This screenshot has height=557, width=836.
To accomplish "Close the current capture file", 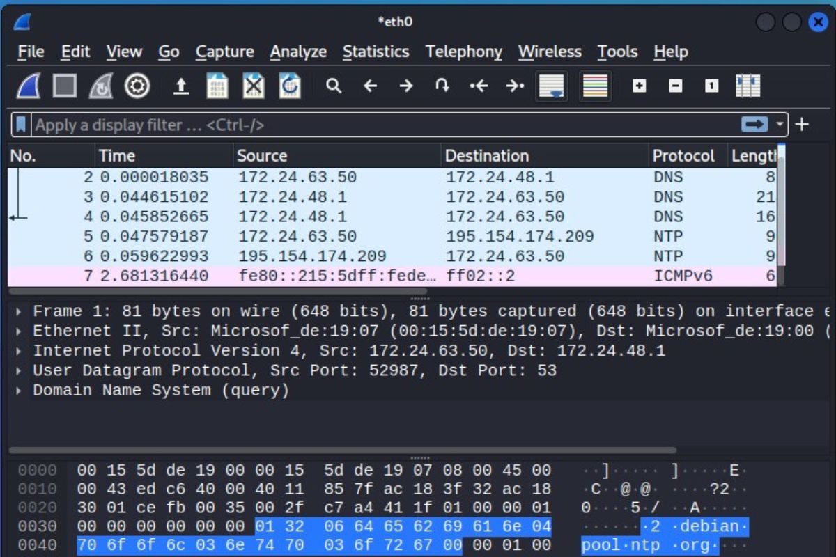I will click(254, 86).
